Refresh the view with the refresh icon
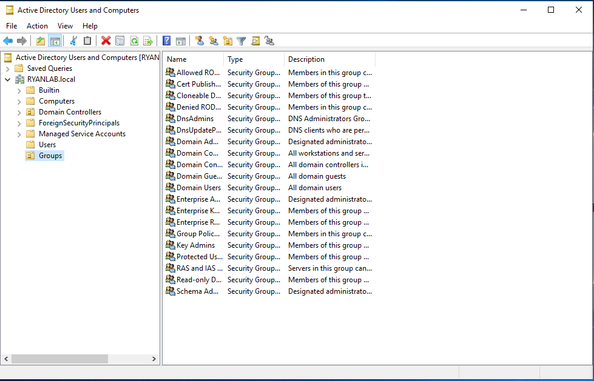 [x=135, y=41]
